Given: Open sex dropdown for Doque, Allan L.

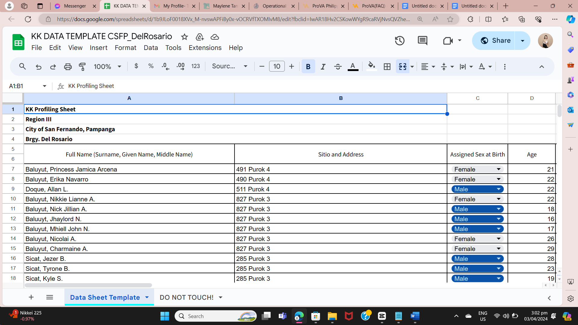Looking at the screenshot, I should 499,189.
